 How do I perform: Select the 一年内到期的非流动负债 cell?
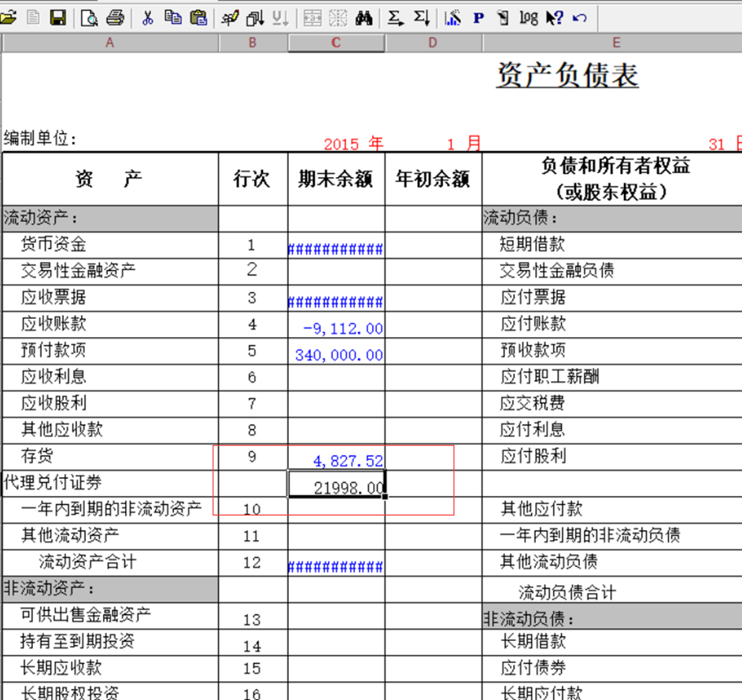click(x=612, y=536)
